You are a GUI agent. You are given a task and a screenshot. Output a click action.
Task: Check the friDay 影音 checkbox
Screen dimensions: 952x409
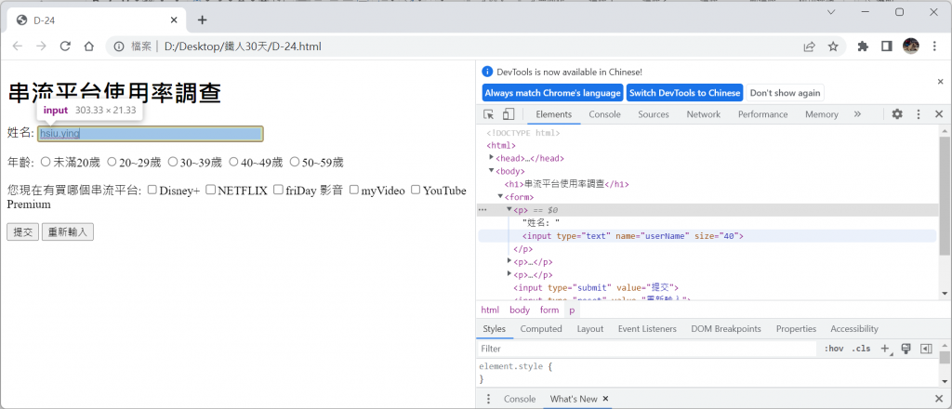(278, 190)
